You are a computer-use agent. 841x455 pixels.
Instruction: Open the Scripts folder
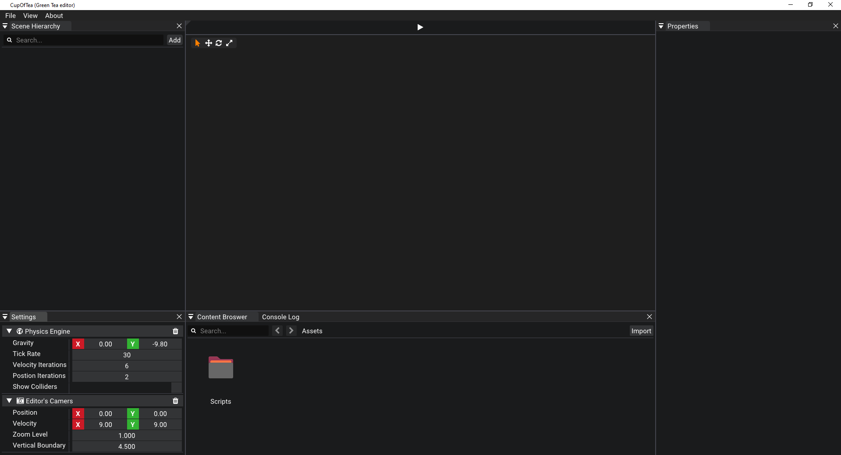[221, 368]
